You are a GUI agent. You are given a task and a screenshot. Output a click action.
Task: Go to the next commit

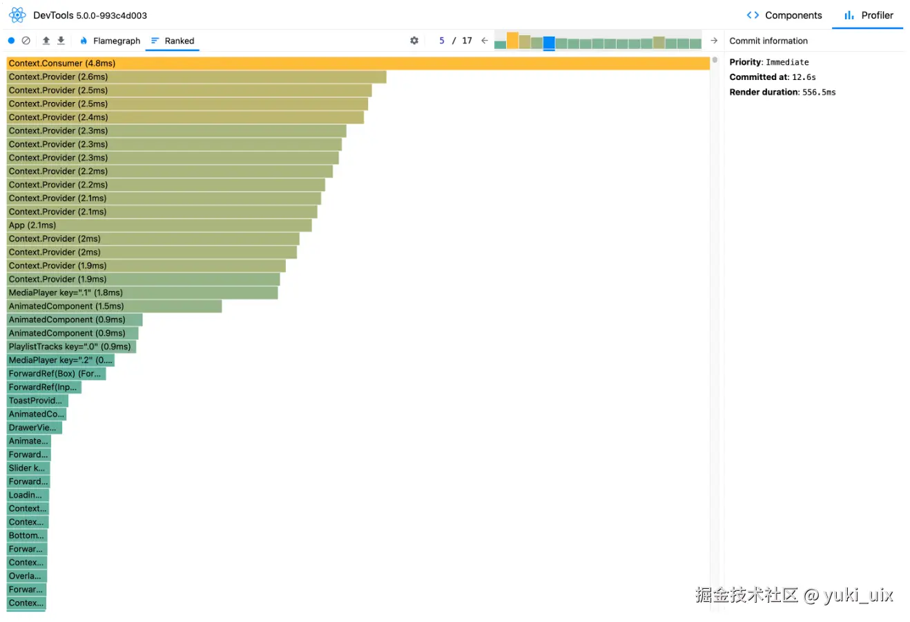pyautogui.click(x=714, y=41)
